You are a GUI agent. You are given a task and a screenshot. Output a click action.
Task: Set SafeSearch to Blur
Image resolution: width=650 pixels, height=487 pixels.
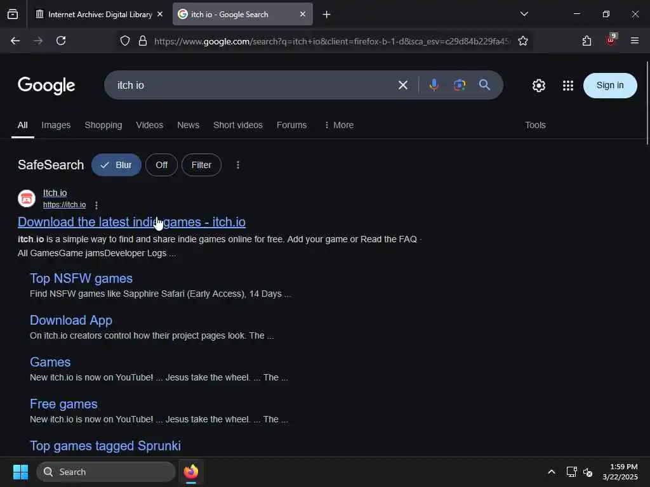(116, 165)
